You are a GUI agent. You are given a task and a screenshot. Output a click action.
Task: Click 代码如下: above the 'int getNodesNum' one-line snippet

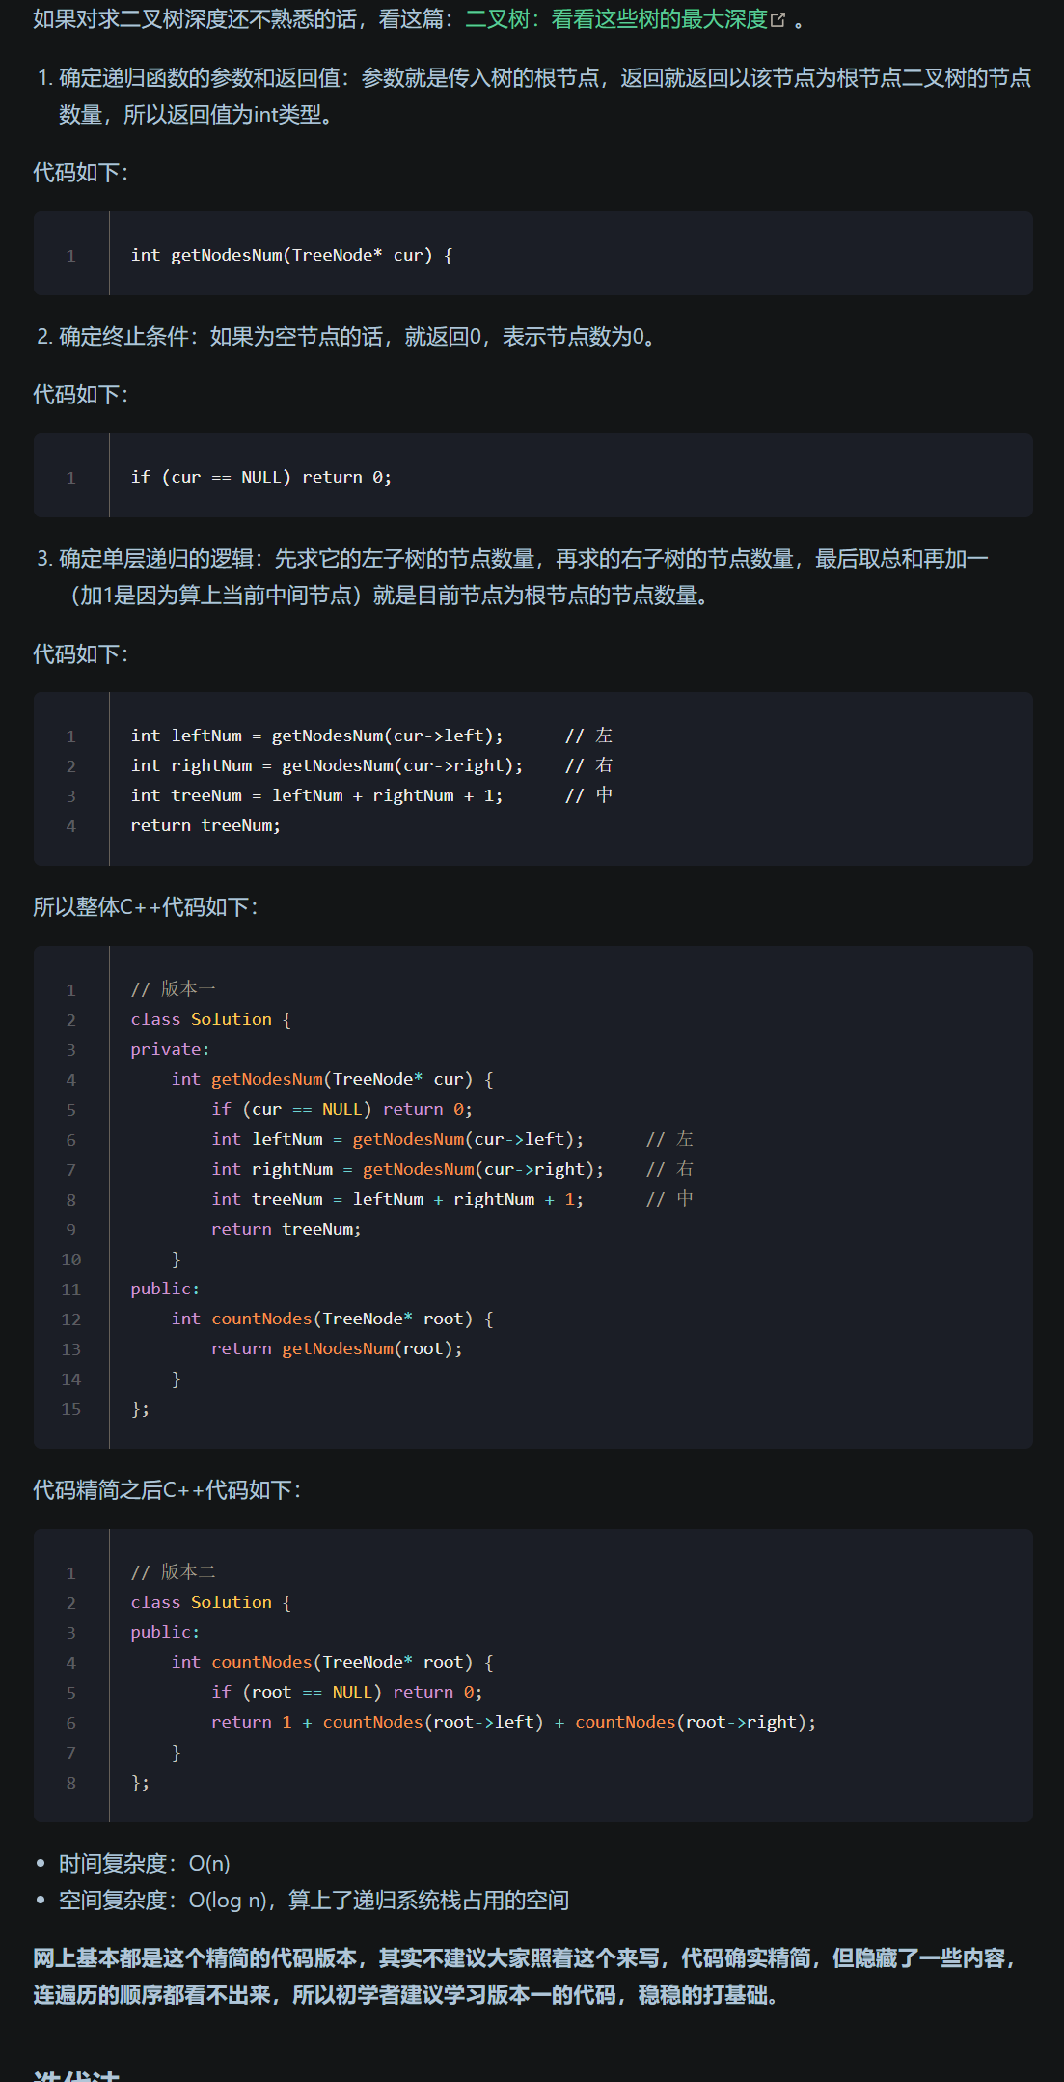pos(81,173)
